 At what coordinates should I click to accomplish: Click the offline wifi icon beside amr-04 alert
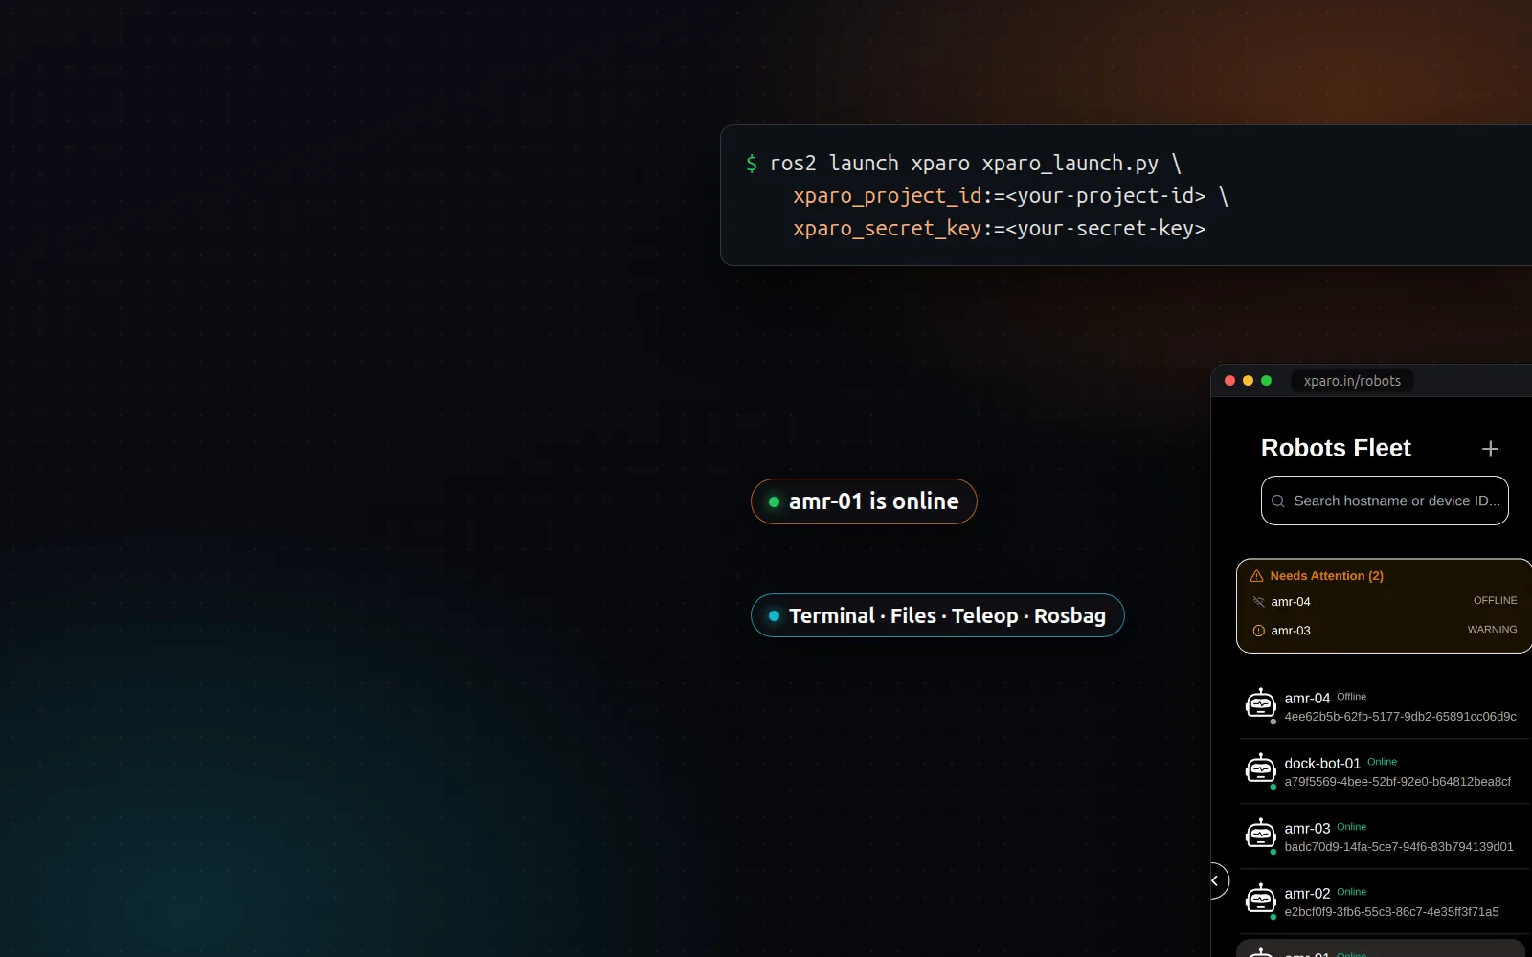tap(1258, 602)
